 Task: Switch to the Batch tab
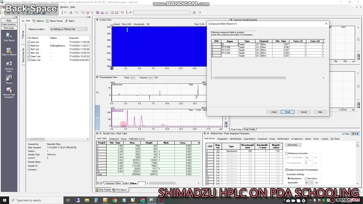[70, 21]
